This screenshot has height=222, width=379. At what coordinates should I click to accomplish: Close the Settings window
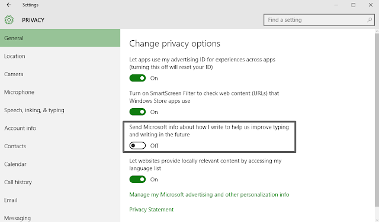pos(371,5)
